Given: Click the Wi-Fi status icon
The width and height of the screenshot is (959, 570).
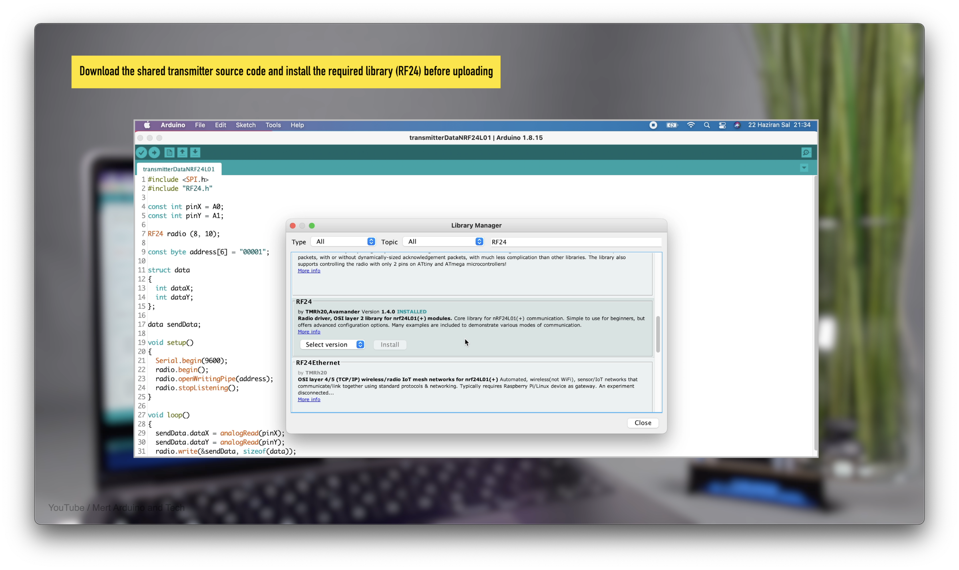Looking at the screenshot, I should [x=690, y=125].
